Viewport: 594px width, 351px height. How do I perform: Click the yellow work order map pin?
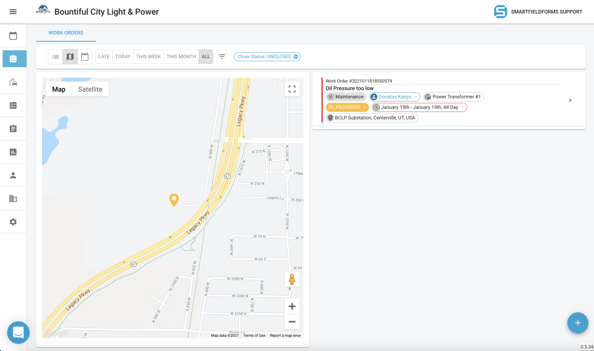[174, 200]
